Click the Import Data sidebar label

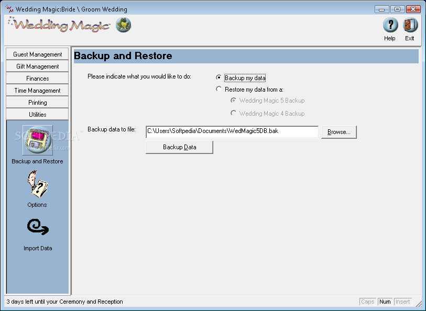tap(38, 248)
